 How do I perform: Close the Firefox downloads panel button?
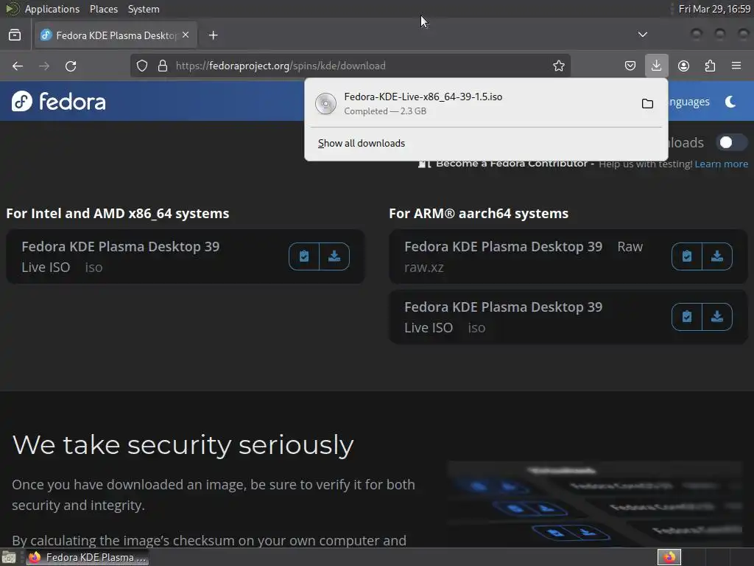point(656,66)
